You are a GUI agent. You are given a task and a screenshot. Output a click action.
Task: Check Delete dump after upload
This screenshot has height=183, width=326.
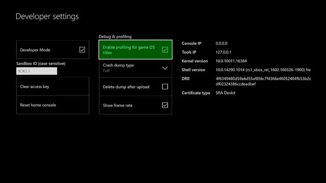pyautogui.click(x=165, y=87)
